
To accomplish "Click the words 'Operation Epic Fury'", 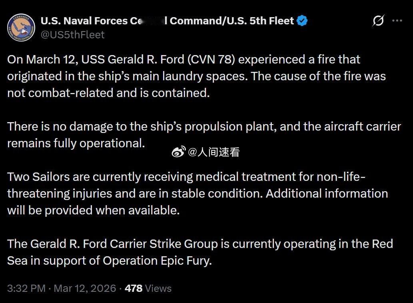I will [156, 261].
